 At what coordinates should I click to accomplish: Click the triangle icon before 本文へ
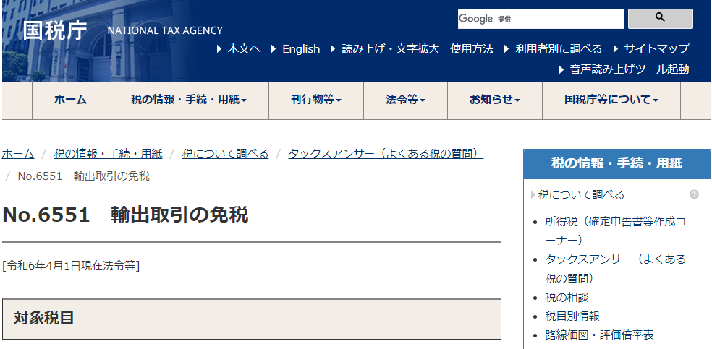[x=220, y=49]
